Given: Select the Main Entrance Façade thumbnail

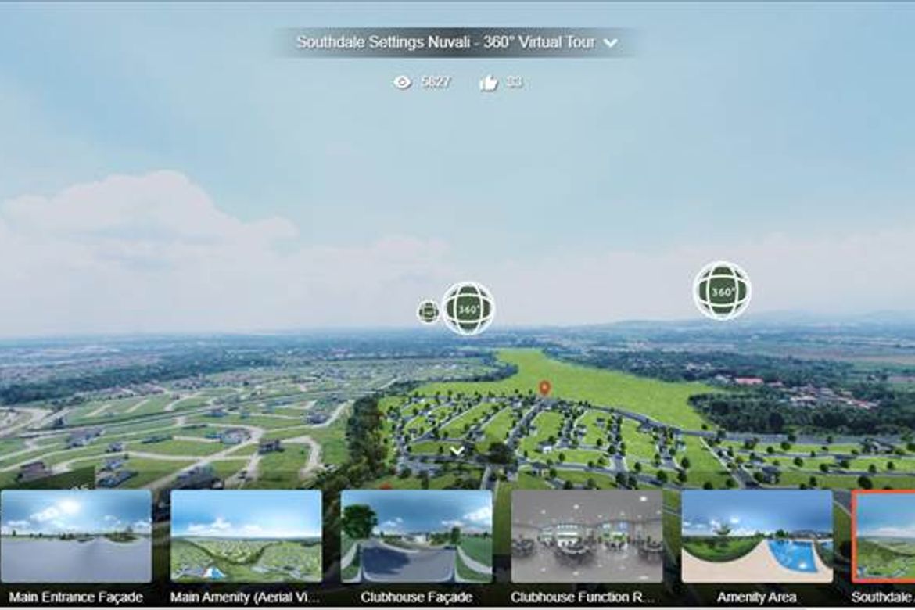Looking at the screenshot, I should coord(76,536).
